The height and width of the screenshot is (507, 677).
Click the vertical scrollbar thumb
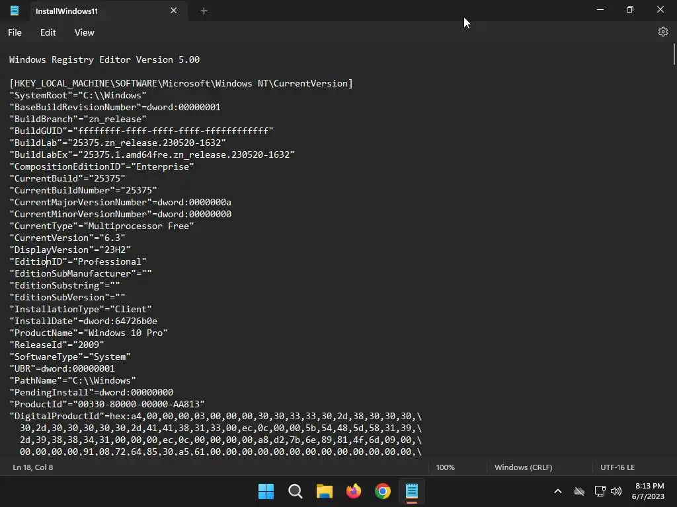tap(674, 53)
